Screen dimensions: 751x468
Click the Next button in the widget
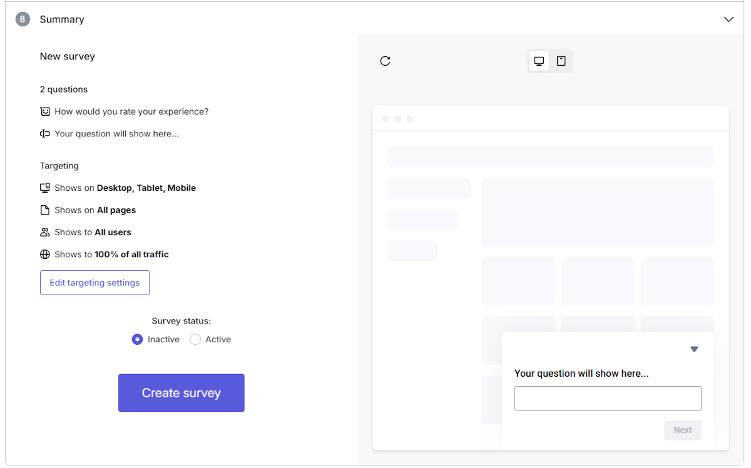click(682, 430)
